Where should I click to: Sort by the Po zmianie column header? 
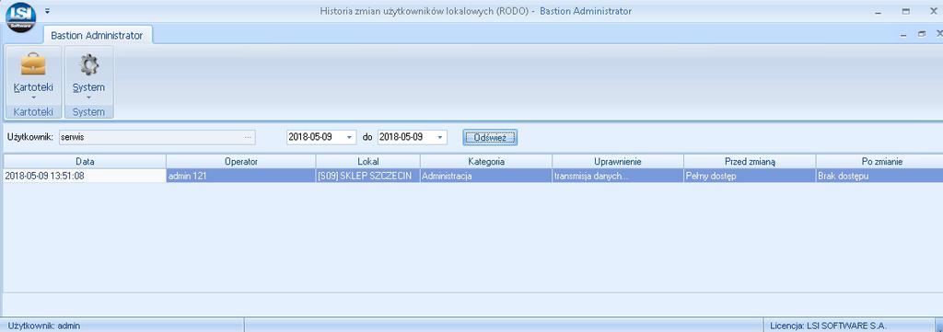click(879, 162)
